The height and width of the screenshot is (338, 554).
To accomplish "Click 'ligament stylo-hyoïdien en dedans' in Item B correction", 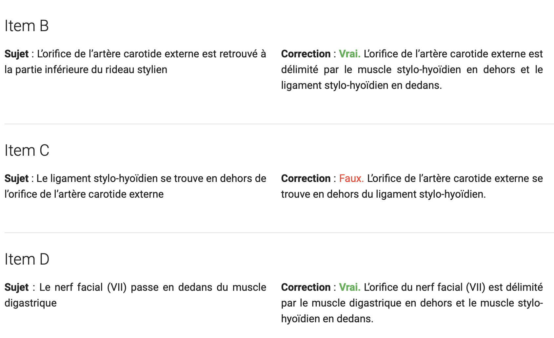I will point(361,85).
